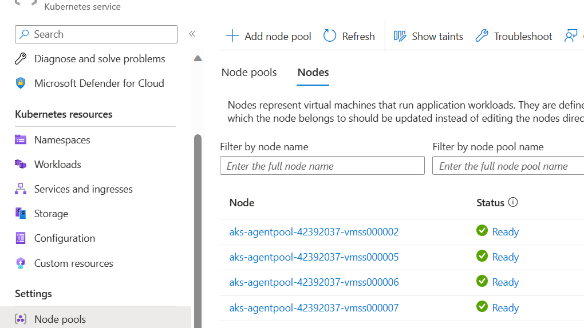Click the Troubleshoot button
The height and width of the screenshot is (328, 584).
tap(514, 36)
